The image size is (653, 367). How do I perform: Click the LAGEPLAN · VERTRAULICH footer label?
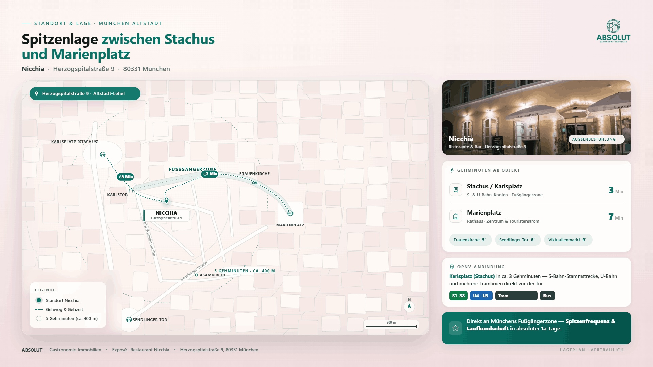click(x=592, y=350)
